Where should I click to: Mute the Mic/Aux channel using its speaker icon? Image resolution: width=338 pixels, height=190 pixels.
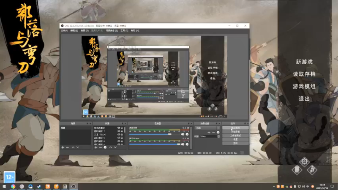click(x=183, y=144)
